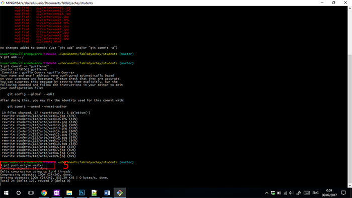Check the battery status icon
The image size is (352, 198).
tap(279, 193)
